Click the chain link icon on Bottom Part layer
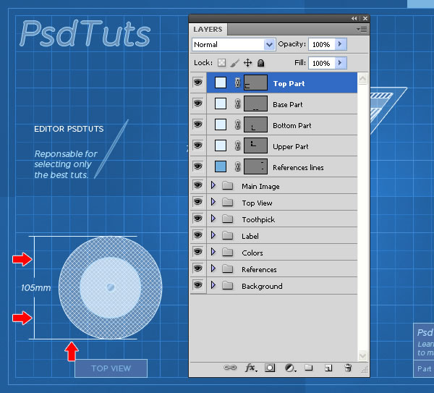This screenshot has width=434, height=393. click(x=237, y=124)
